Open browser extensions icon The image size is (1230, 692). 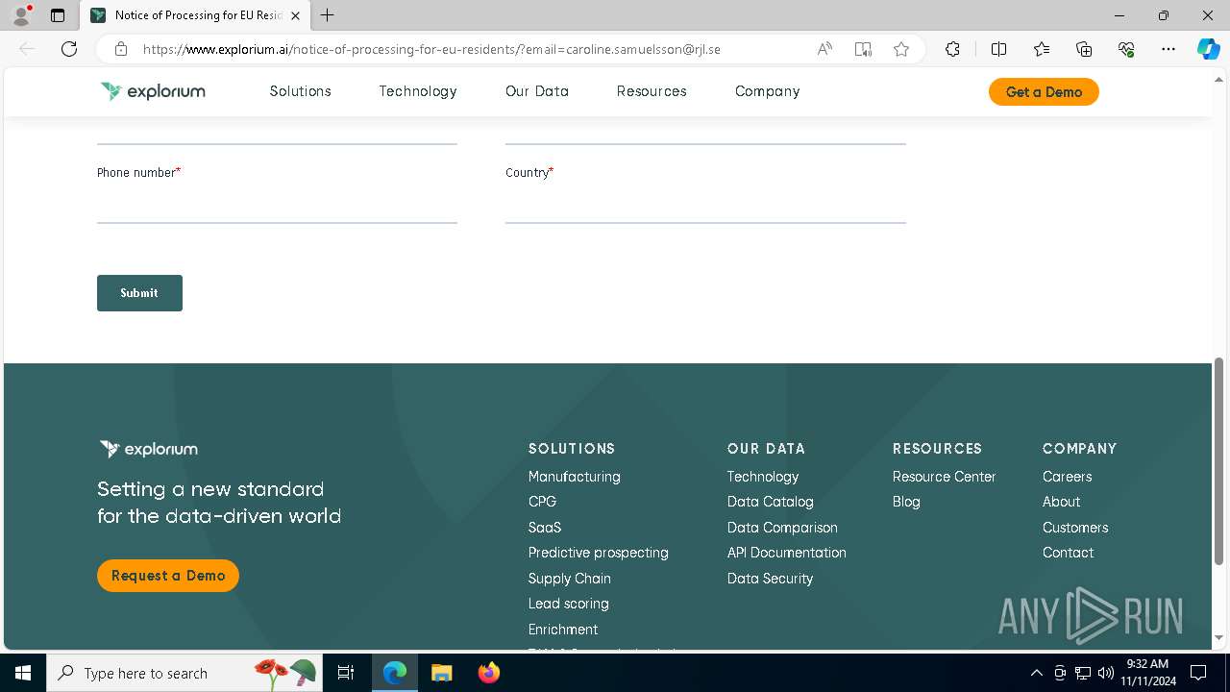click(952, 49)
